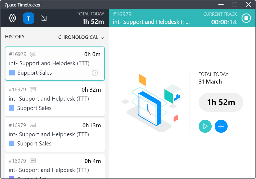Click the compact view arrow icon
This screenshot has height=179, width=256.
44,18
